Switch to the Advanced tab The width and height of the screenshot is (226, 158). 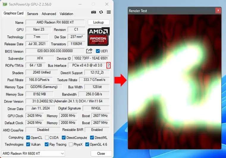click(49, 14)
